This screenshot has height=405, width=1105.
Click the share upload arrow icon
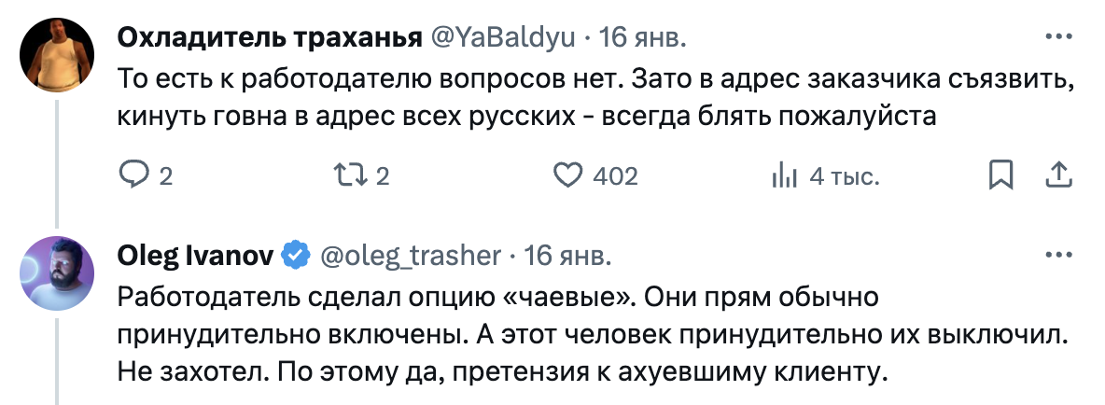tap(1057, 175)
